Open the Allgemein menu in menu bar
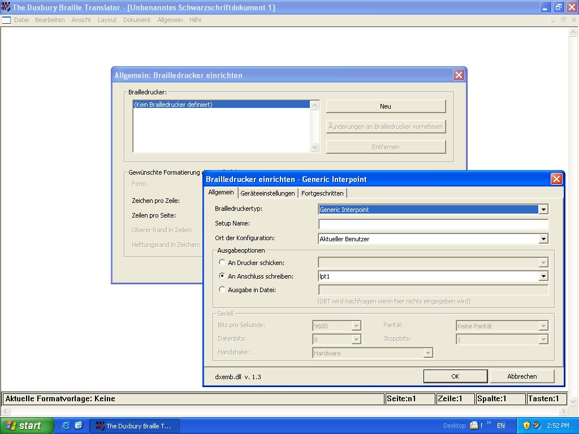This screenshot has height=434, width=579. point(170,20)
